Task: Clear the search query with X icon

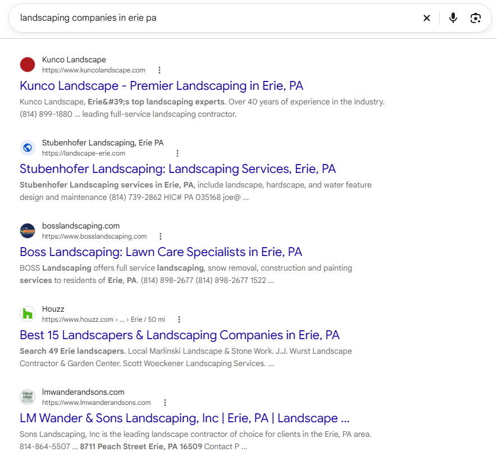Action: [x=427, y=18]
